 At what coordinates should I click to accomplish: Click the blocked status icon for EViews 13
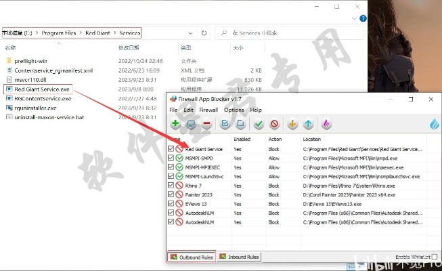pyautogui.click(x=179, y=203)
